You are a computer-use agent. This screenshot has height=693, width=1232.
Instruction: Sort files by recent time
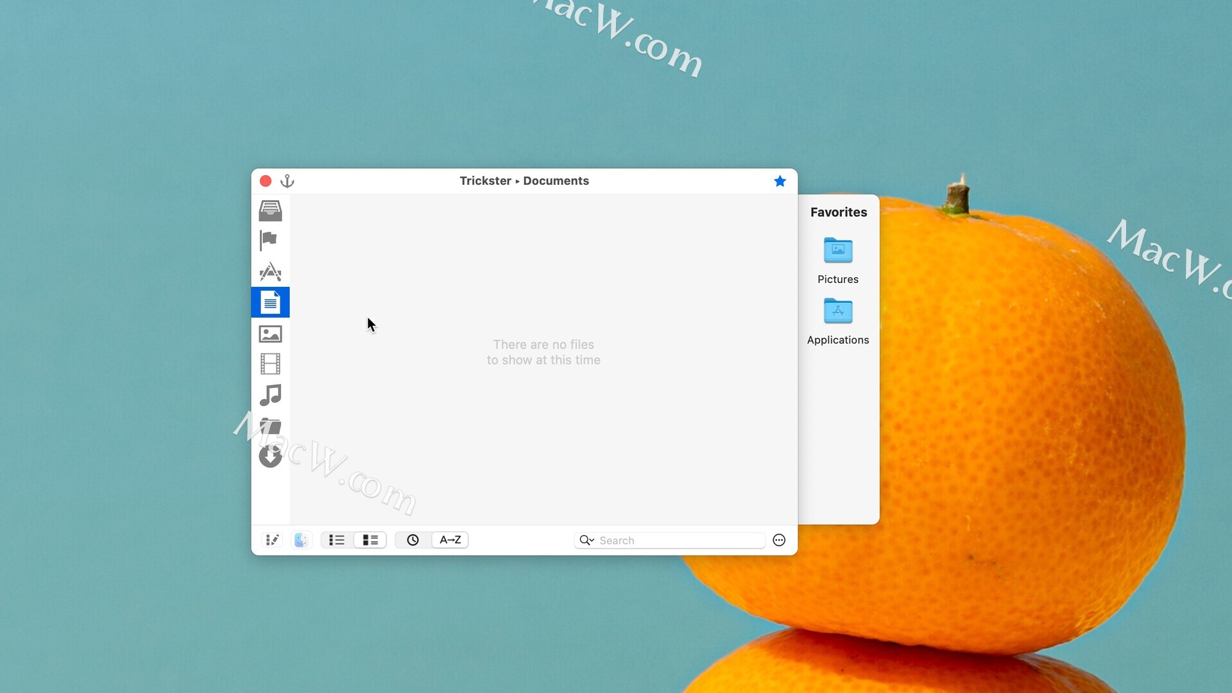tap(413, 540)
